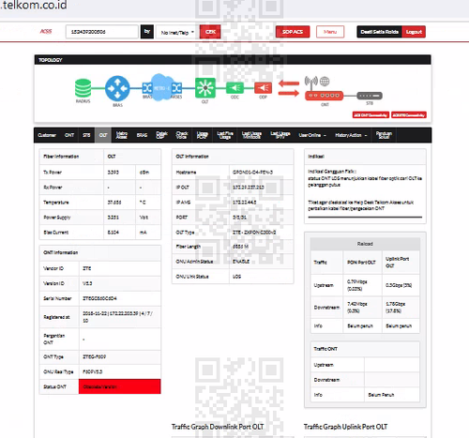Click the Reload header in traffic panel
The image size is (469, 438).
coord(365,244)
